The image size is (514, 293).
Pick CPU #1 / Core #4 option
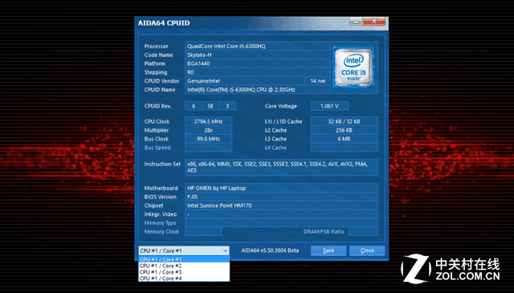[184, 279]
